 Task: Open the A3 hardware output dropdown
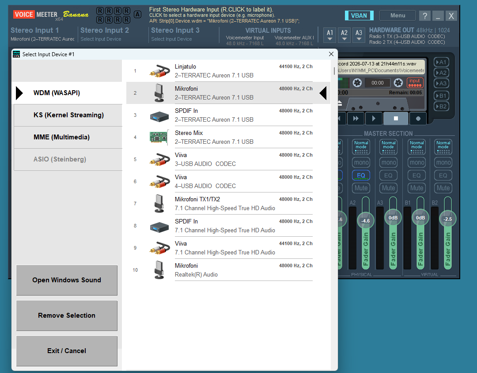359,35
